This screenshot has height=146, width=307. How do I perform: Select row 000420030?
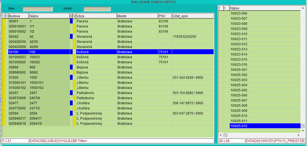pyautogui.click(x=108, y=41)
